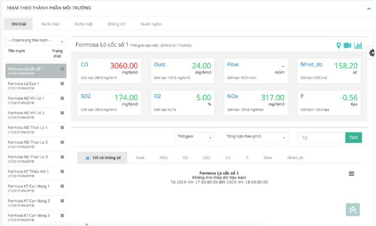
Task: Click status square for Formosa ND Khí Lò 1
Action: tap(62, 98)
